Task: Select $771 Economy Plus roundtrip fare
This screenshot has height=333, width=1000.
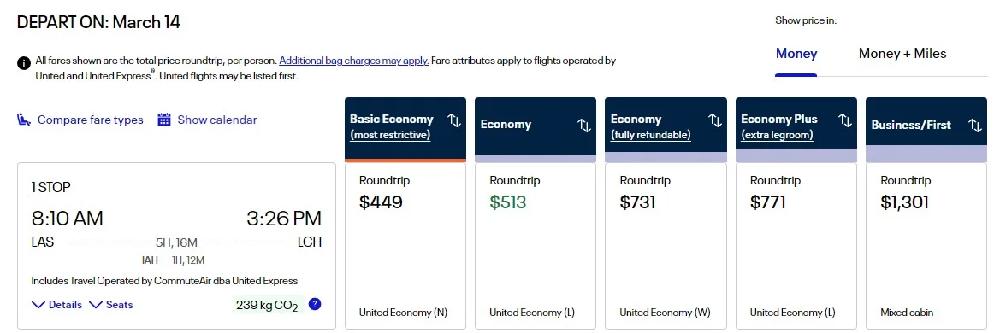Action: tap(796, 246)
